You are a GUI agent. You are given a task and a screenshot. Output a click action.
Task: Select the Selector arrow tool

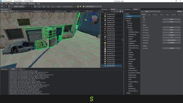point(2,6)
